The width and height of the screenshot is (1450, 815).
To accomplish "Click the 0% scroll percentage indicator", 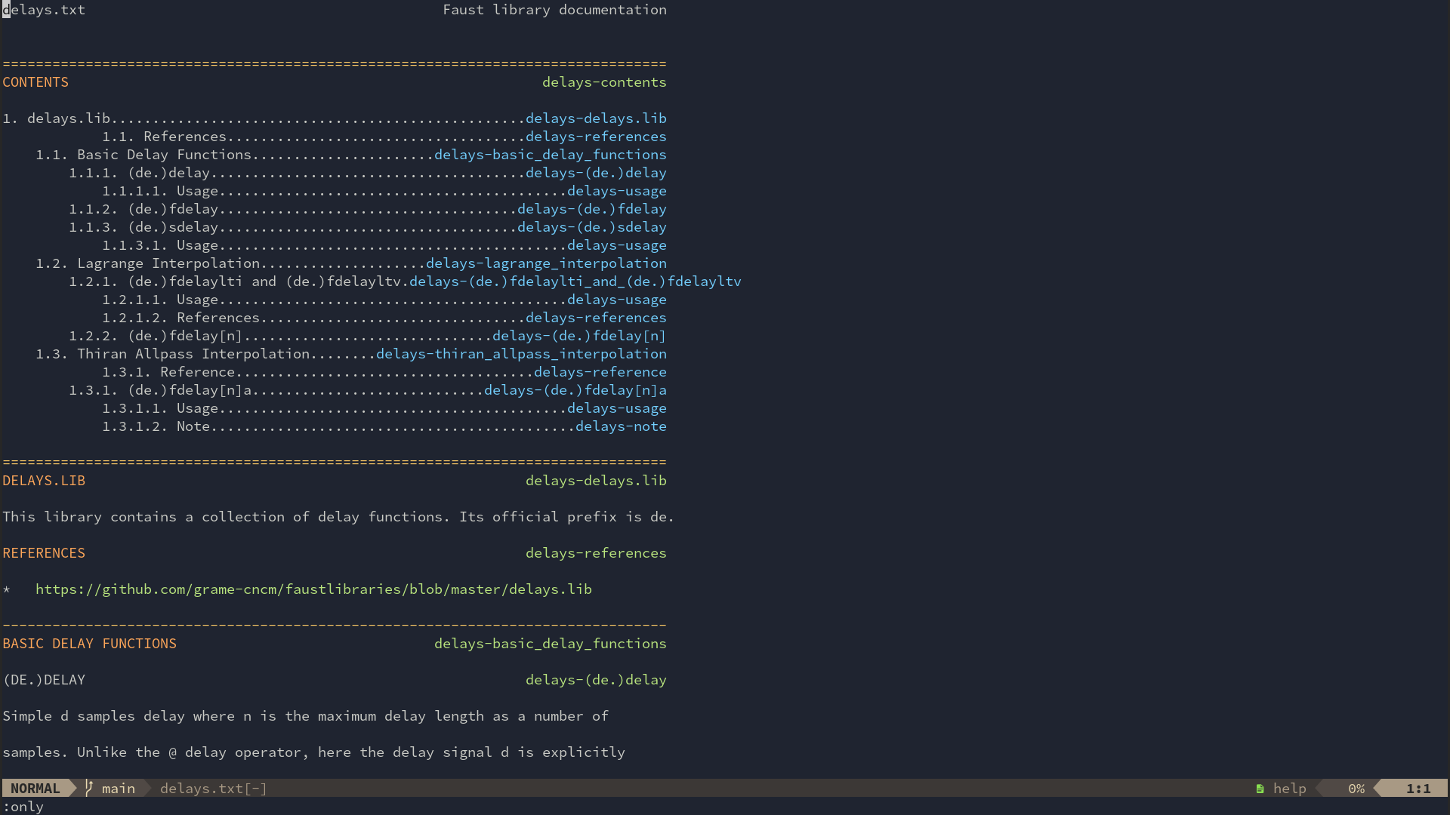I will tap(1356, 789).
